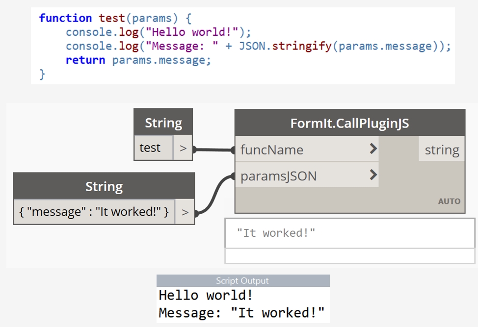Image resolution: width=478 pixels, height=327 pixels.
Task: Select the String node header above the message JSON
Action: point(104,186)
